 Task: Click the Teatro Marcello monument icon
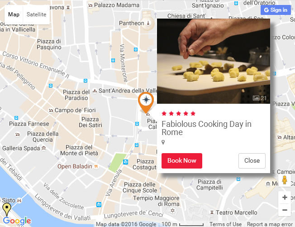coord(212,213)
